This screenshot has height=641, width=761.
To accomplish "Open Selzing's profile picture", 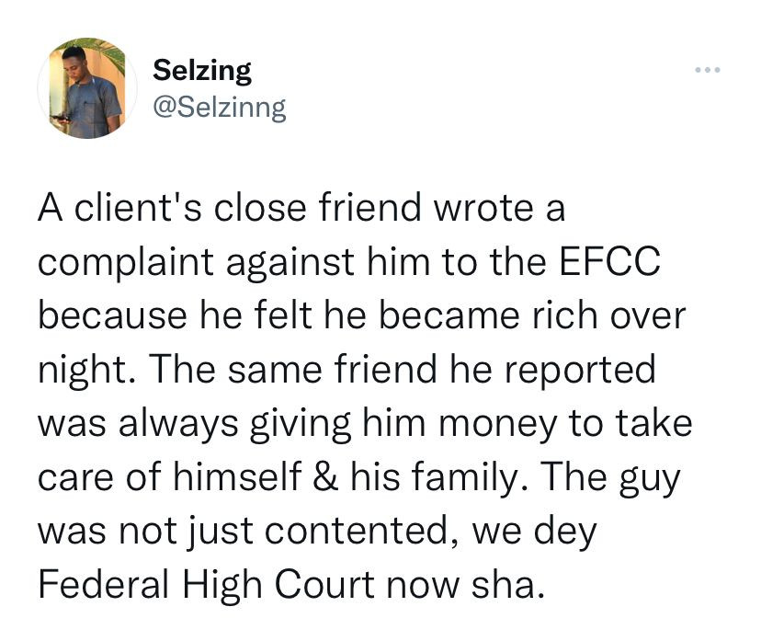I will [x=87, y=88].
